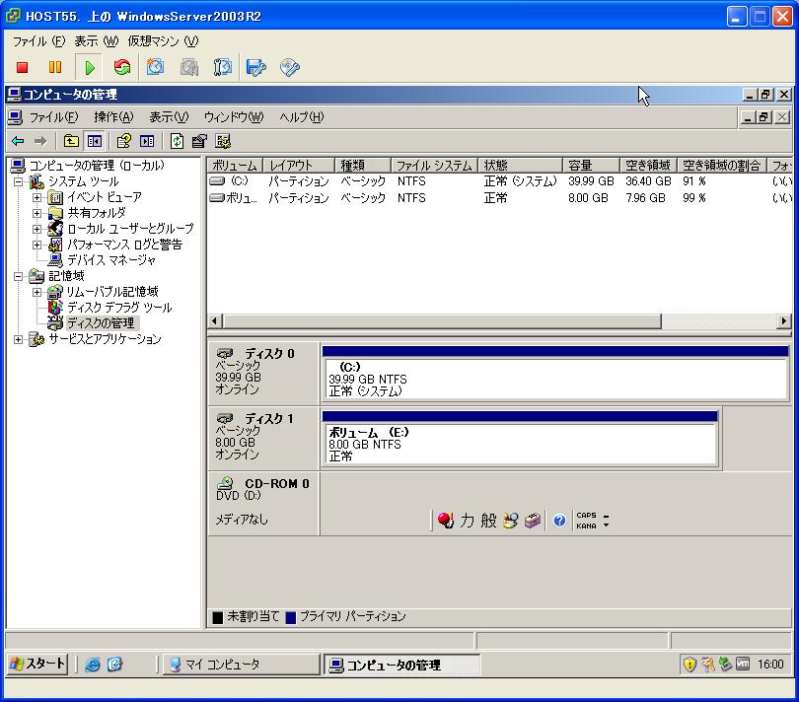Take a snapshot of the virtual machine
This screenshot has width=799, height=702.
pyautogui.click(x=155, y=67)
